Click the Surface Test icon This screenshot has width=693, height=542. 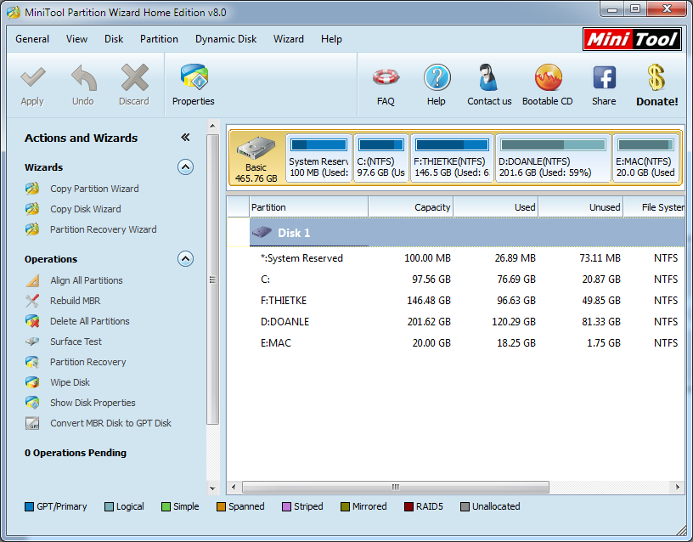point(32,342)
